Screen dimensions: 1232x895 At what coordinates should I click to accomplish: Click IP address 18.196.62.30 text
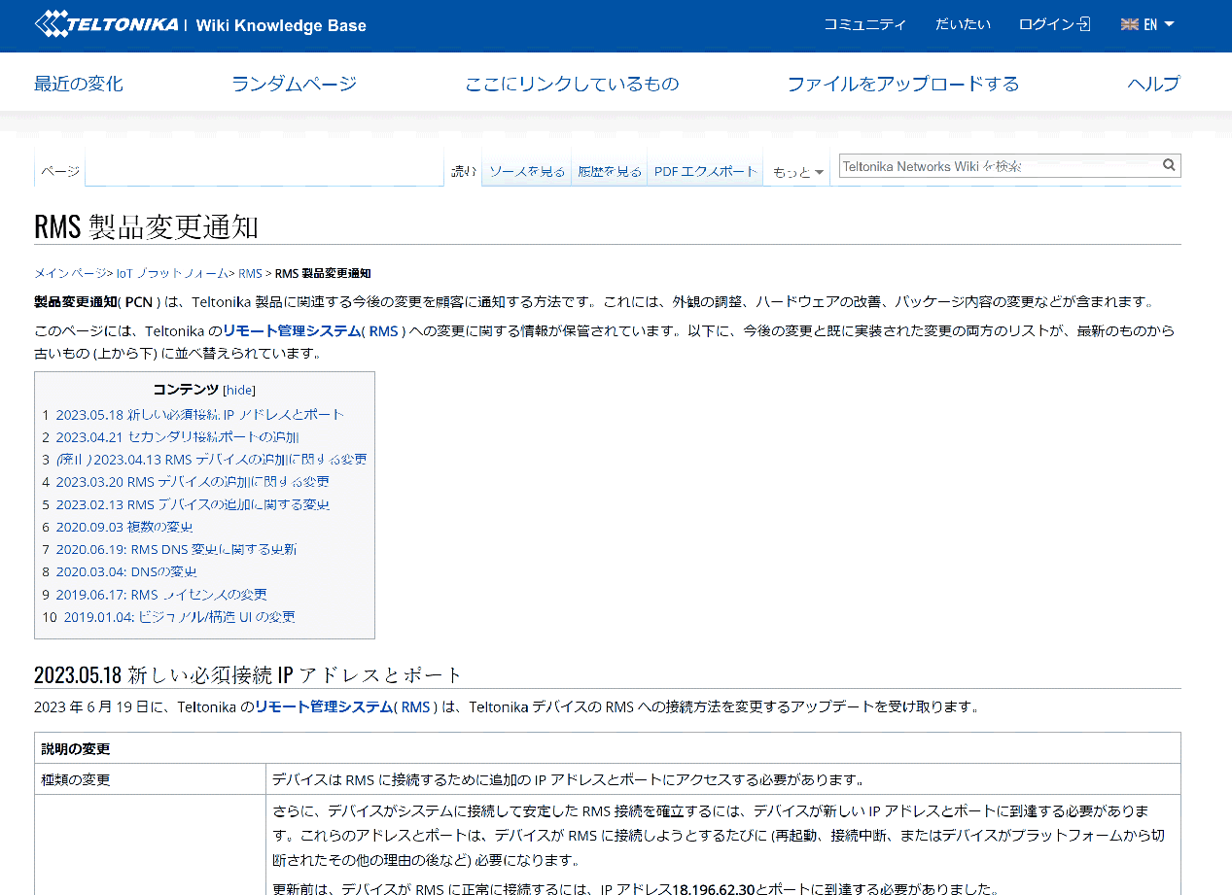pyautogui.click(x=714, y=888)
